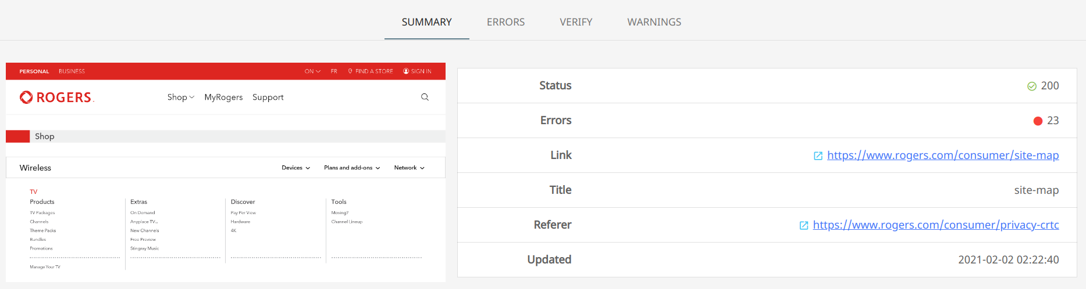Click BUSINESS in the red bar
This screenshot has height=289, width=1086.
click(72, 71)
